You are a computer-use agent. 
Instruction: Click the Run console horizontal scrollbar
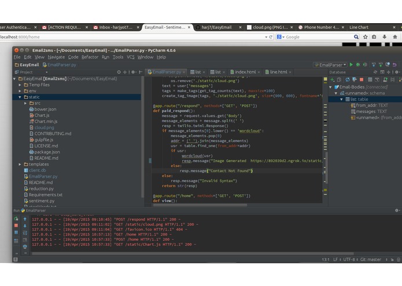point(192,254)
